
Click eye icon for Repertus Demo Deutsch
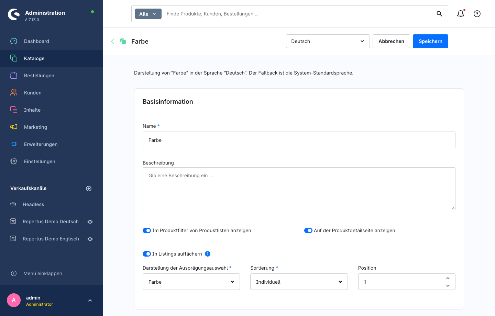click(x=90, y=222)
